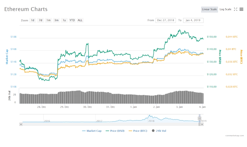Toggle Price (USD) series in legend
This screenshot has height=147, width=247.
pos(115,131)
